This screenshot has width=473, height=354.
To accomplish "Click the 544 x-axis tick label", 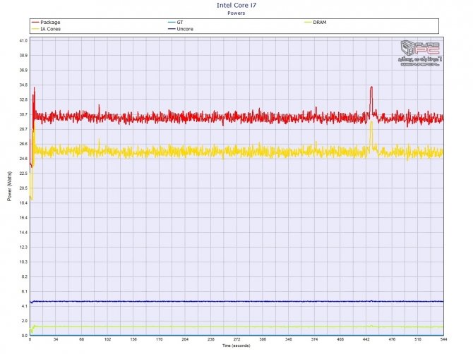I will pyautogui.click(x=444, y=339).
